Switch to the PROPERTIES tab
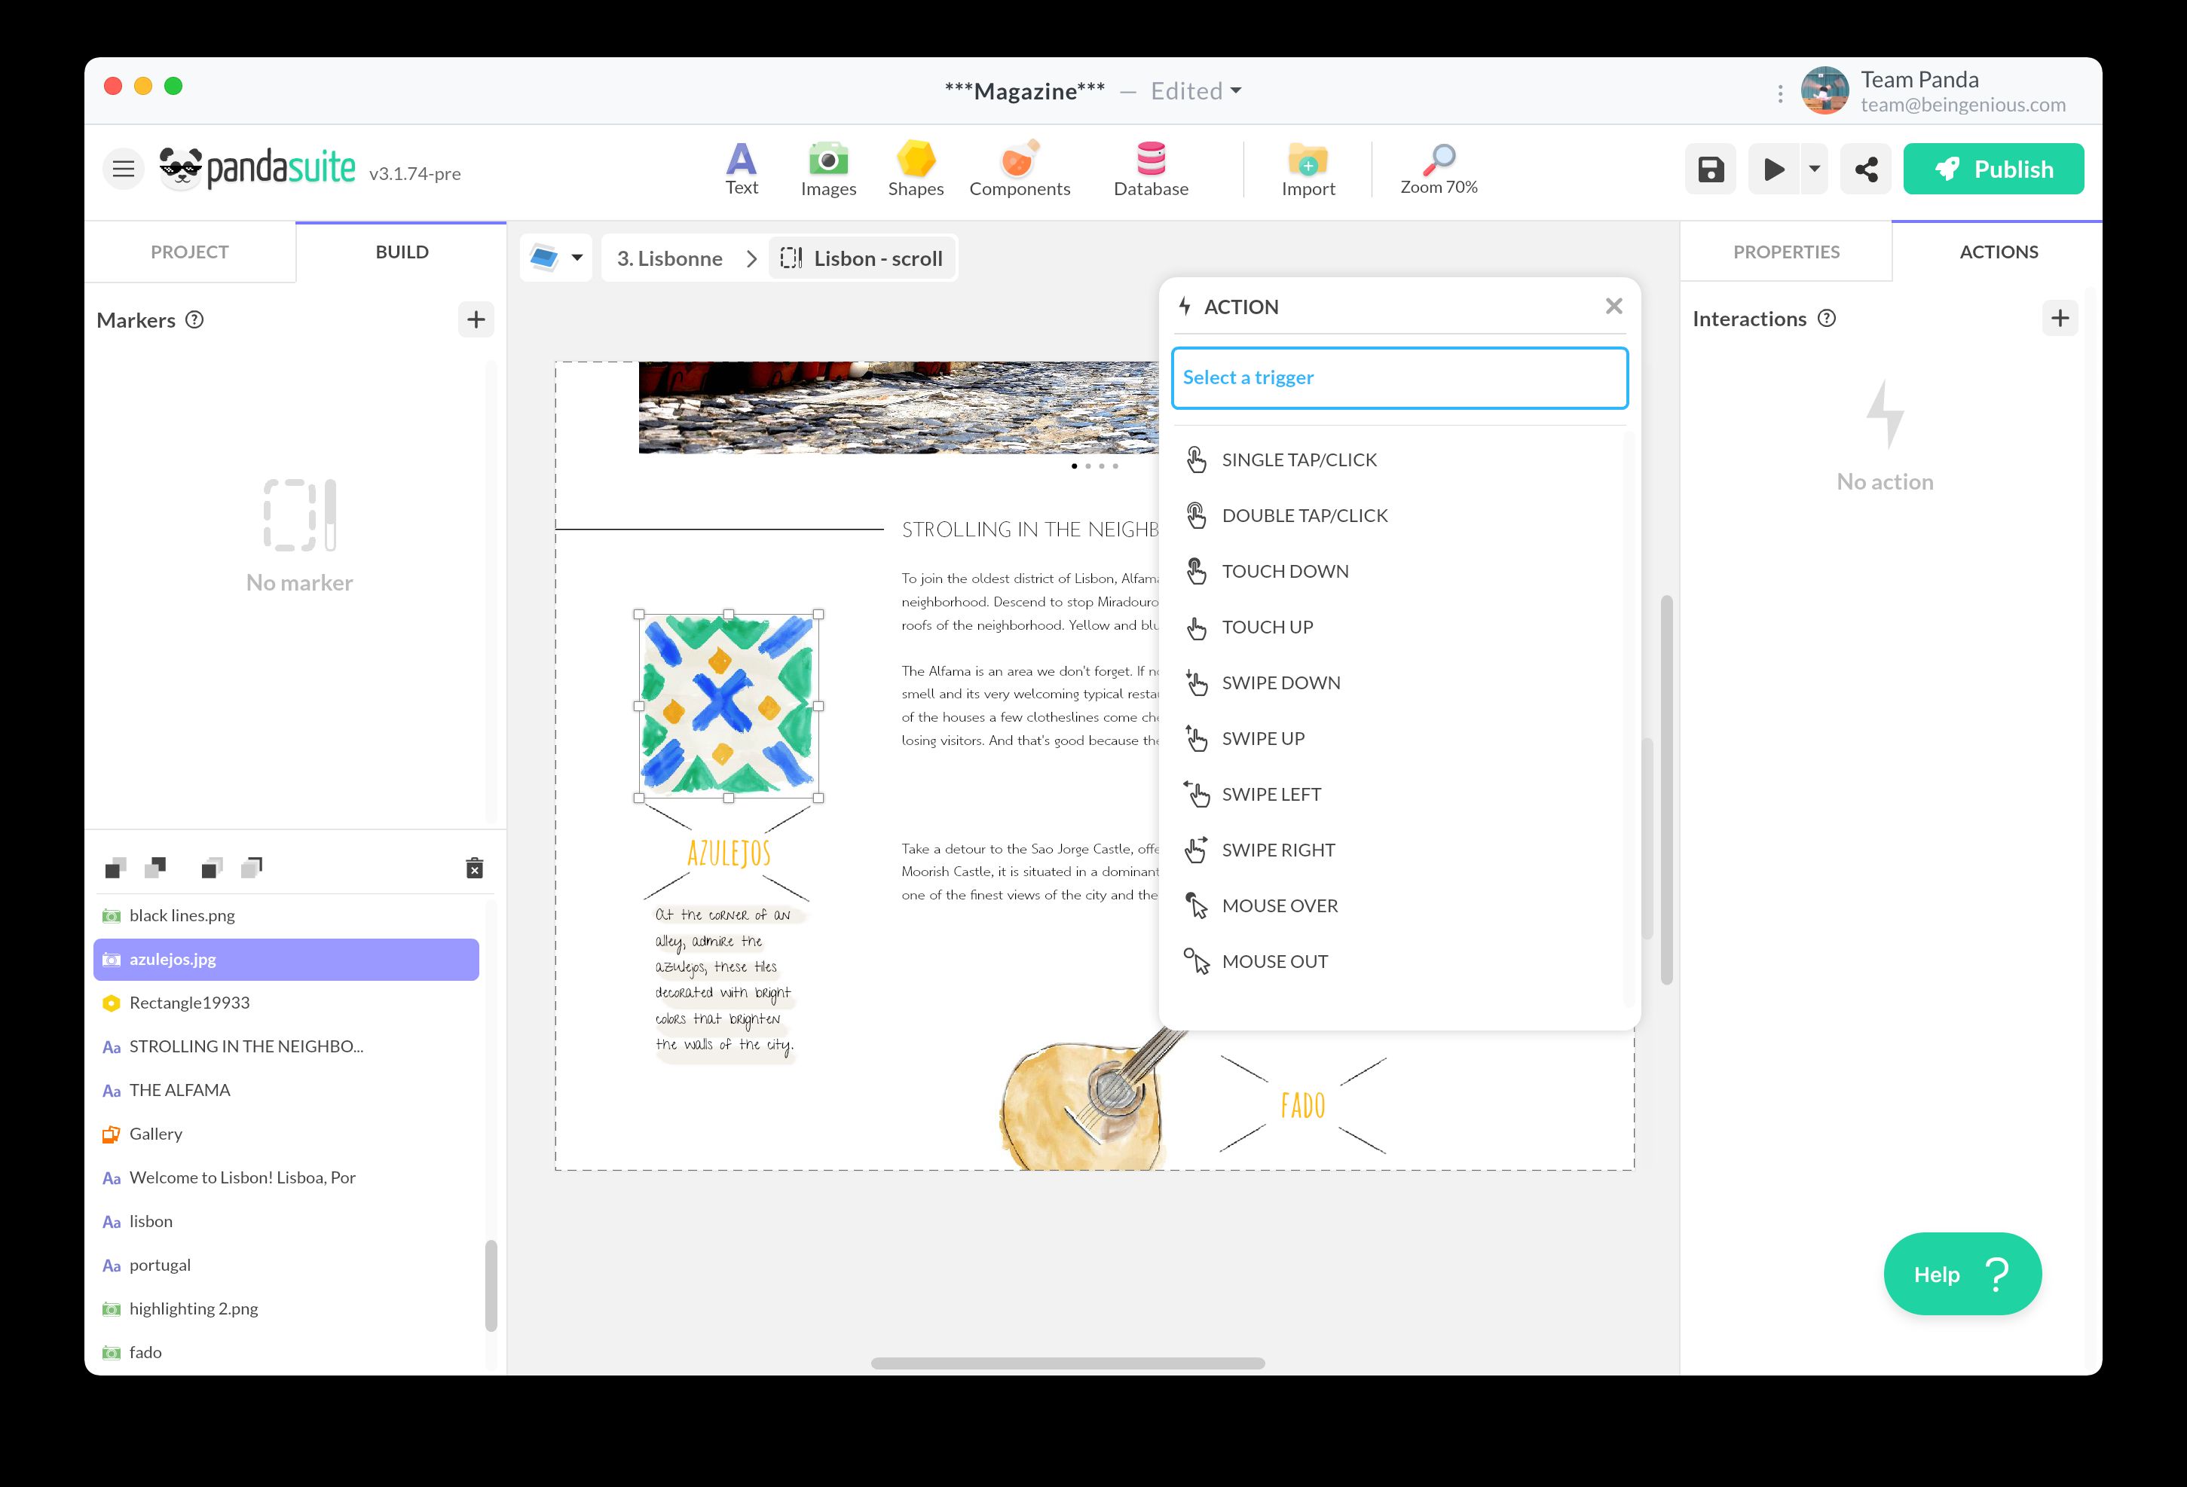The width and height of the screenshot is (2187, 1487). 1785,252
